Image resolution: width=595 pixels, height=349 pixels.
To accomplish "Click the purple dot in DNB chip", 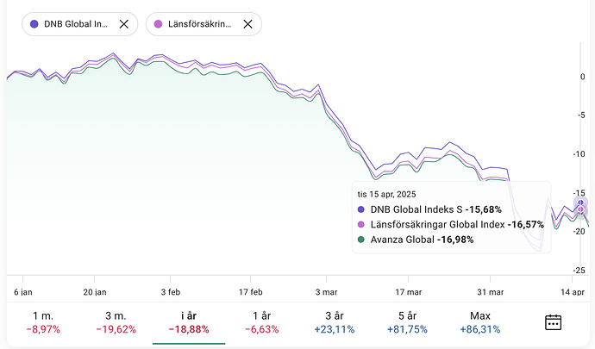I will (x=34, y=24).
